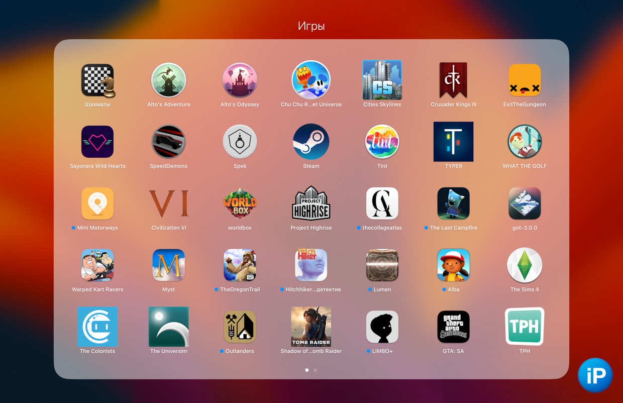The height and width of the screenshot is (403, 623).
Task: Launch LIMBO+
Action: (x=382, y=327)
